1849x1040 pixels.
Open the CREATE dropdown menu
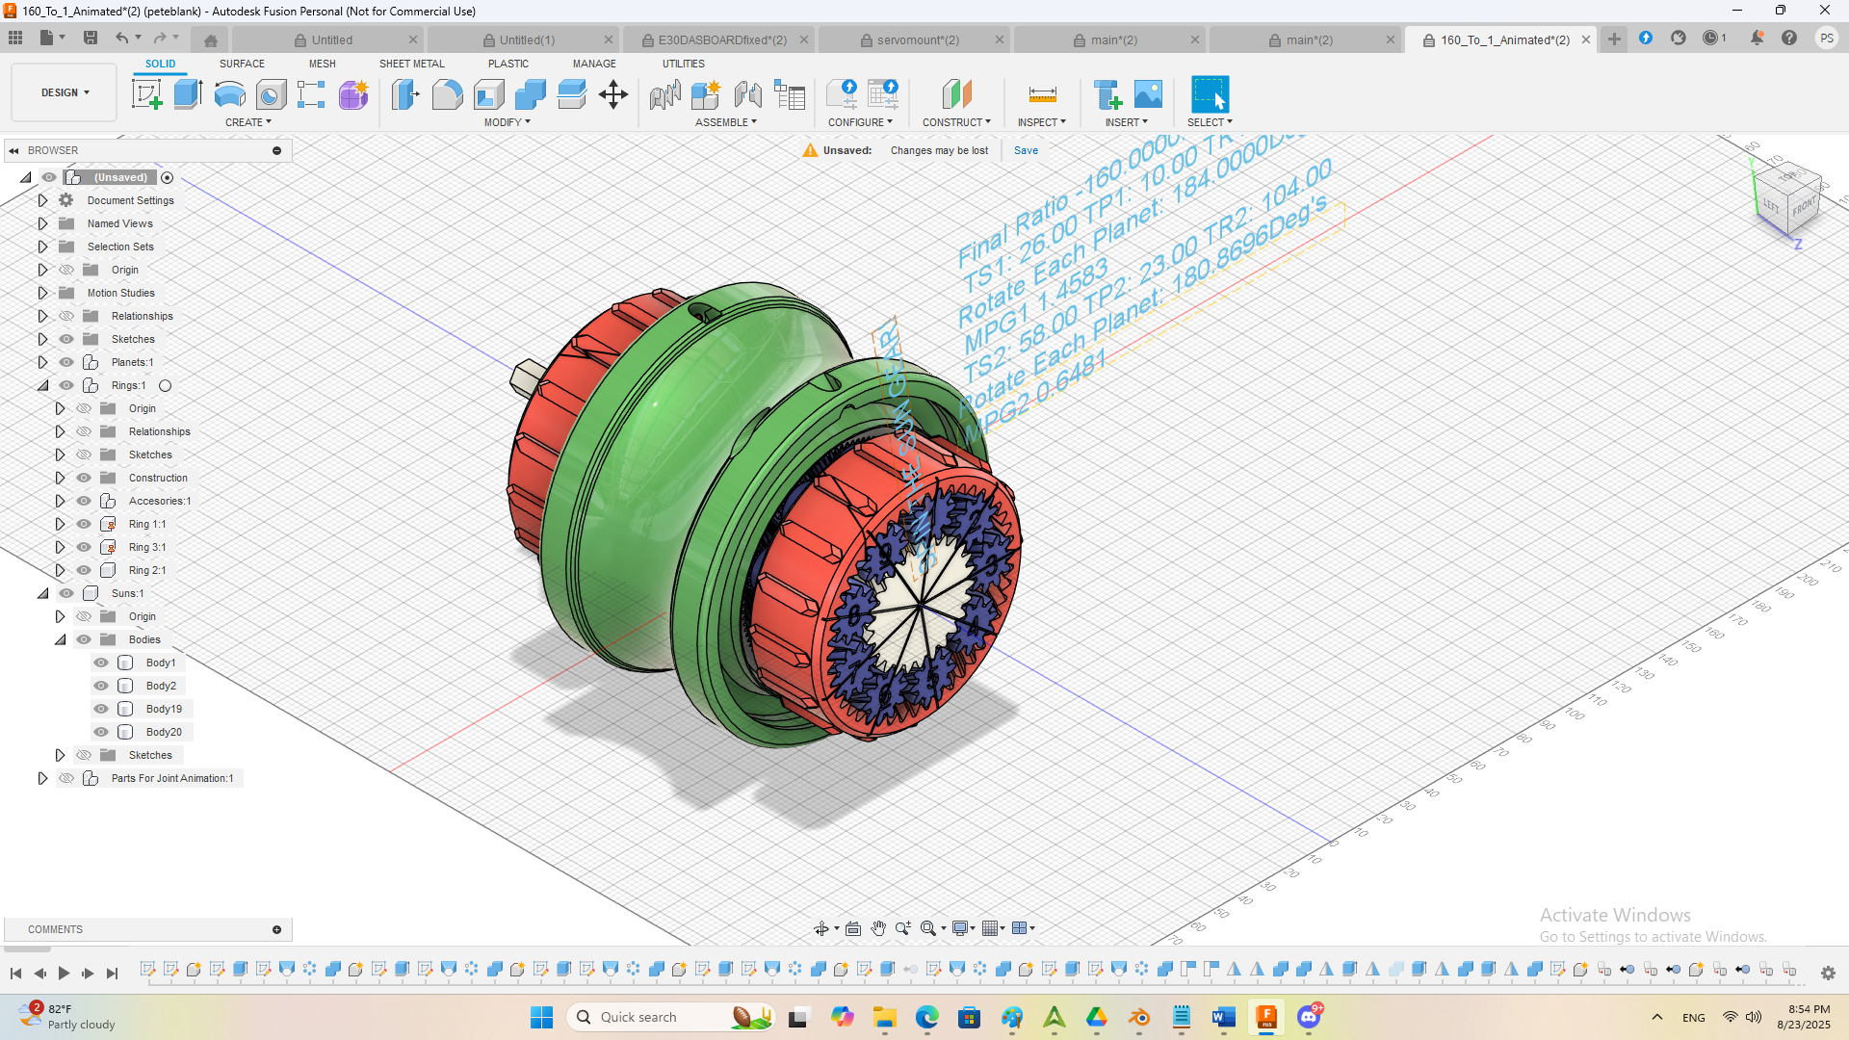pyautogui.click(x=247, y=122)
